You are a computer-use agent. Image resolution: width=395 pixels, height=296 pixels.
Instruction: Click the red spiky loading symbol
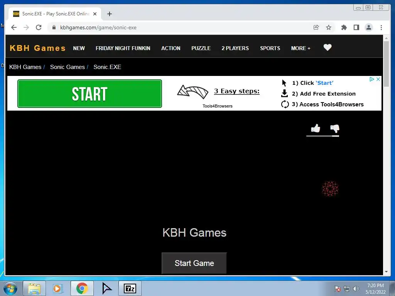point(330,188)
